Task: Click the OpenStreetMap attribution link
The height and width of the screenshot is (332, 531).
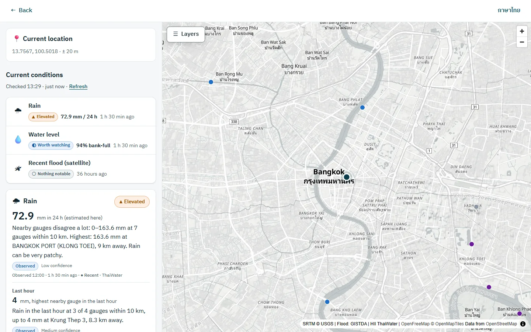Action: (x=502, y=324)
